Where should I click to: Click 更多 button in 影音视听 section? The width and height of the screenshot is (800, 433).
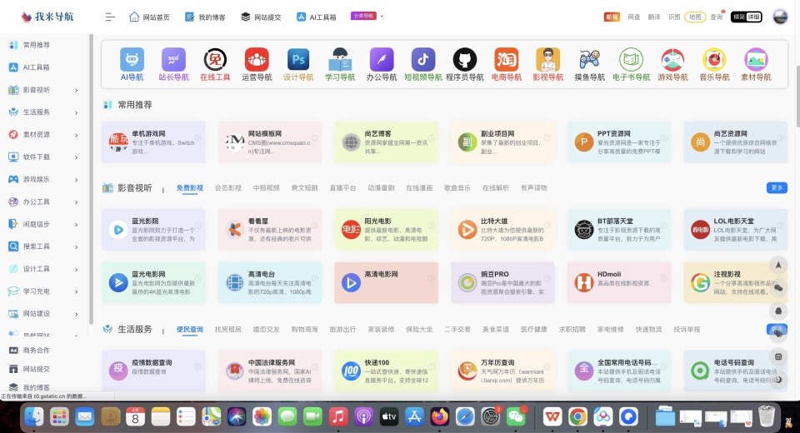pos(776,188)
